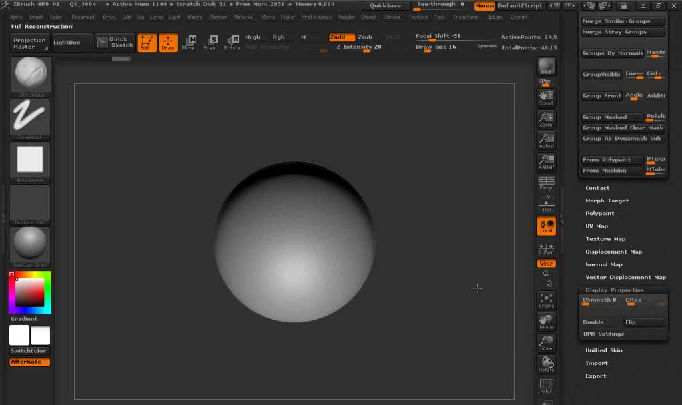
Task: Expand the Polypaint section
Action: [x=600, y=214]
